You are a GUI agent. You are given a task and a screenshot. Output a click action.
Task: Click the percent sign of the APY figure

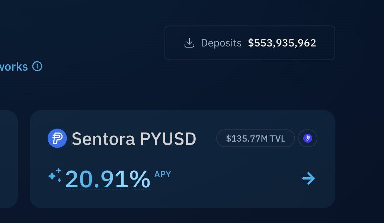coord(140,179)
